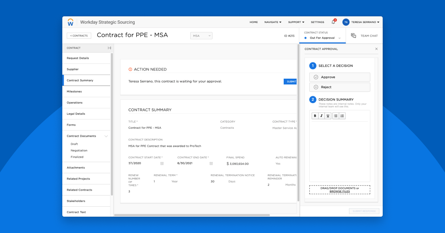Image resolution: width=445 pixels, height=233 pixels.
Task: Select the Reject decision option
Action: click(339, 87)
